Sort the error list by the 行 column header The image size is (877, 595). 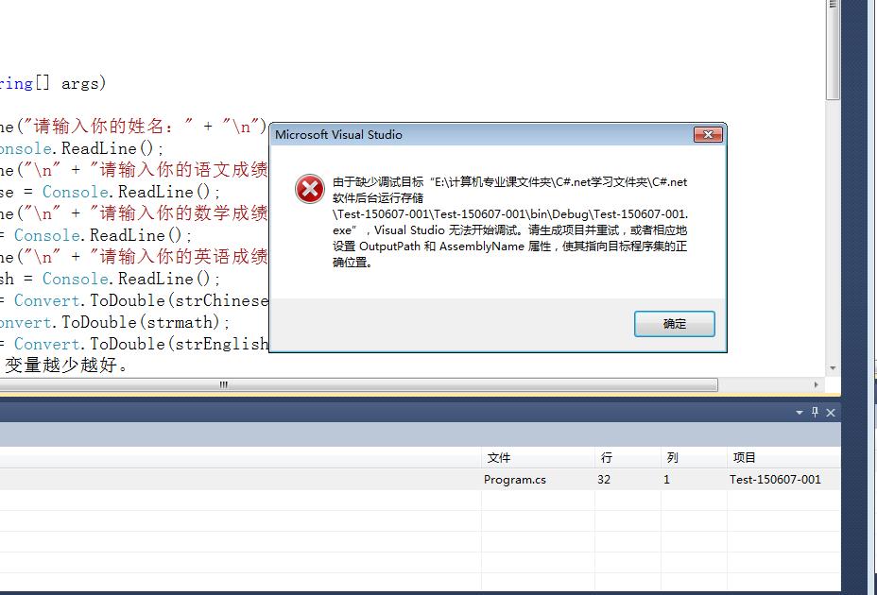[x=628, y=457]
